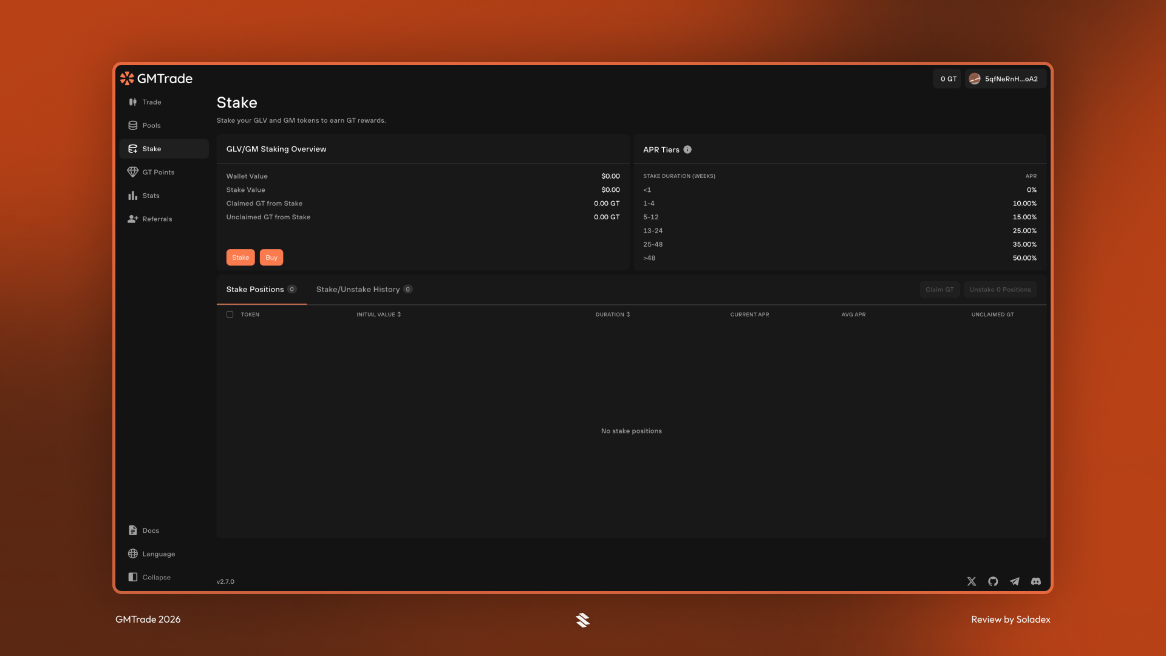Click the Current APR column header
Viewport: 1166px width, 656px height.
[x=749, y=315]
